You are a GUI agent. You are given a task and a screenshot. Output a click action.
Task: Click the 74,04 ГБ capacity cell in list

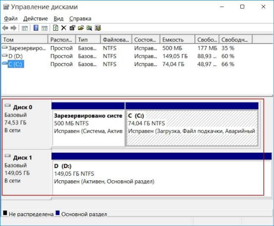(173, 64)
